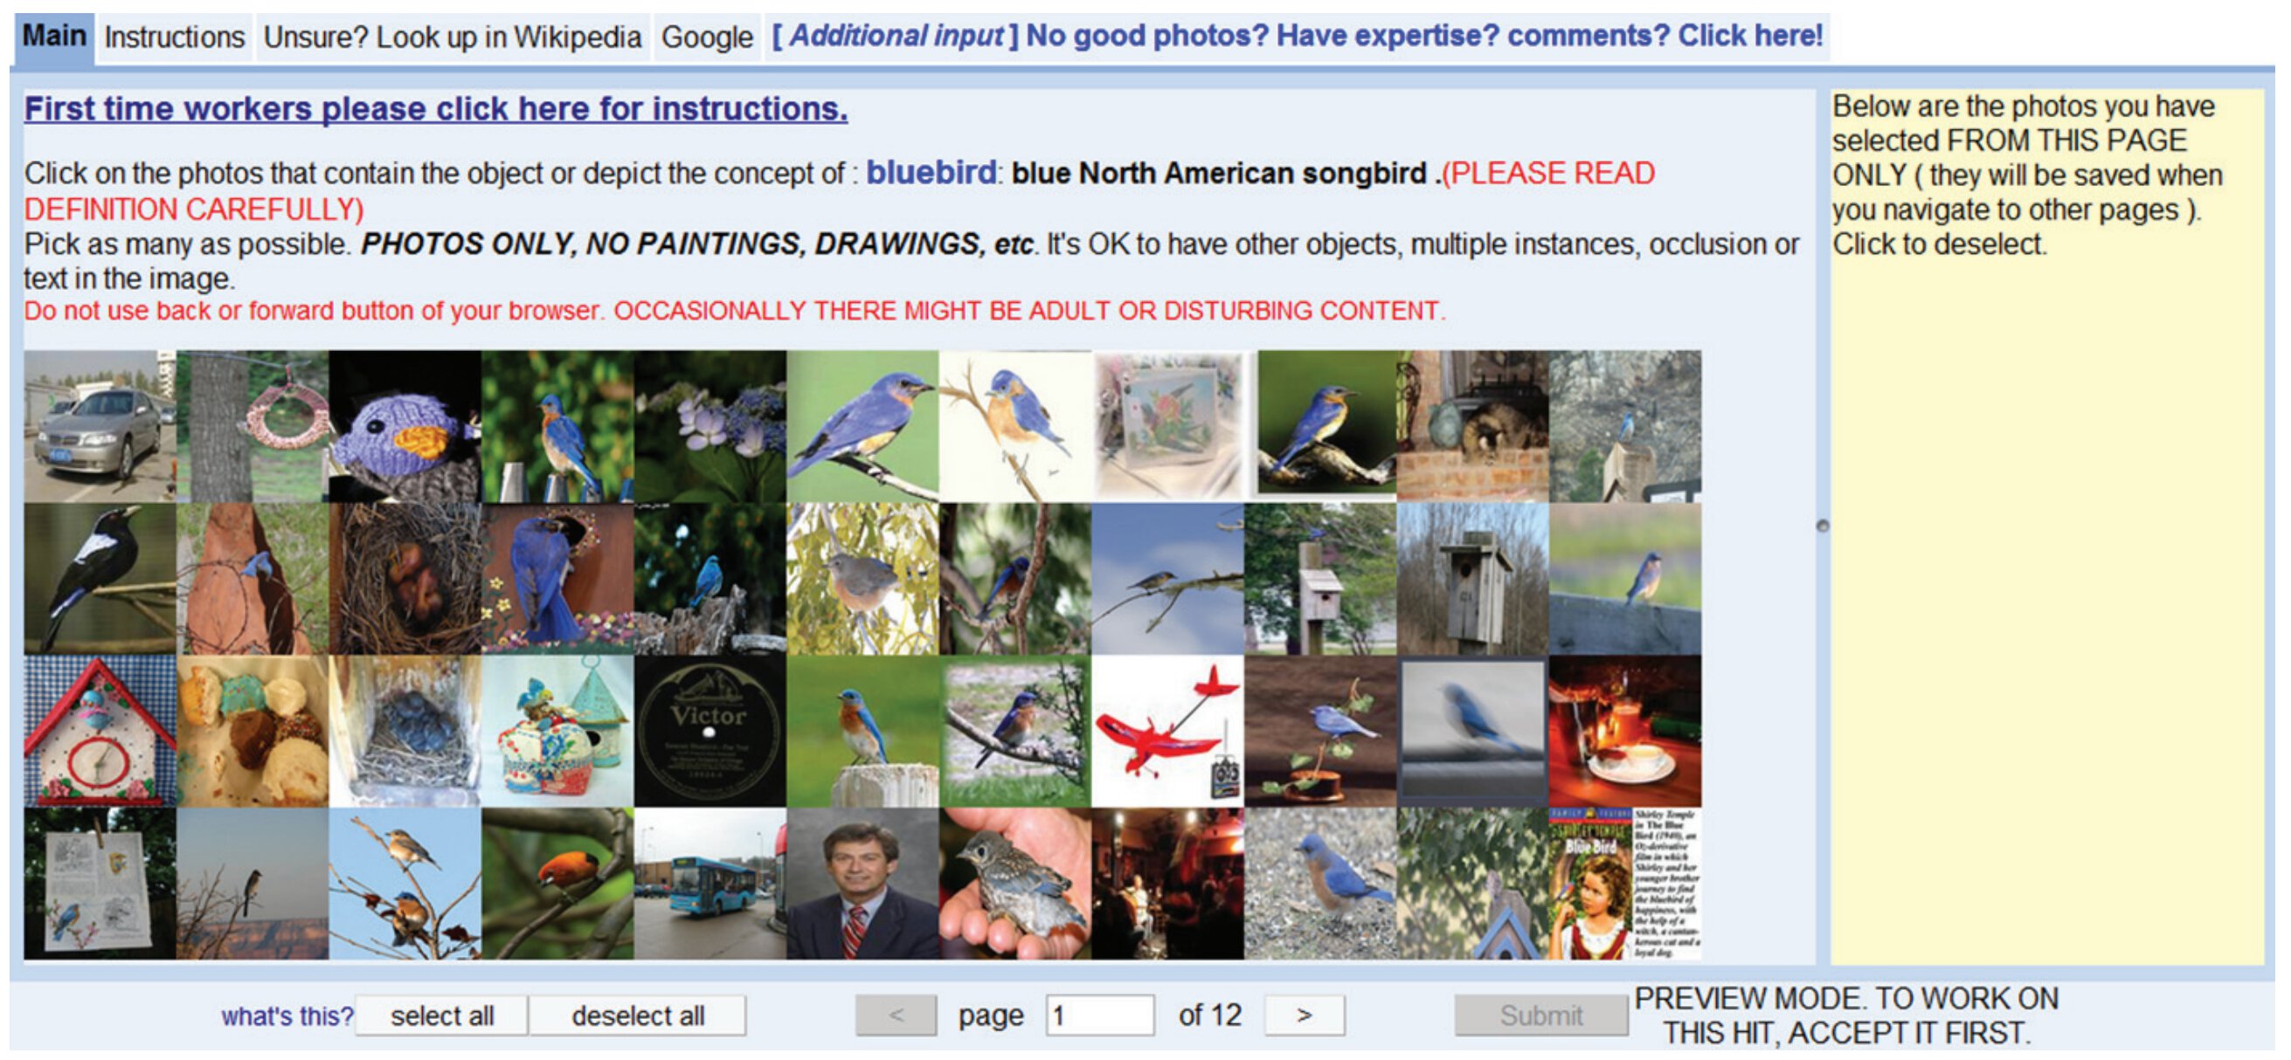2291x1060 pixels.
Task: Go to next page with arrow button
Action: point(1303,1015)
